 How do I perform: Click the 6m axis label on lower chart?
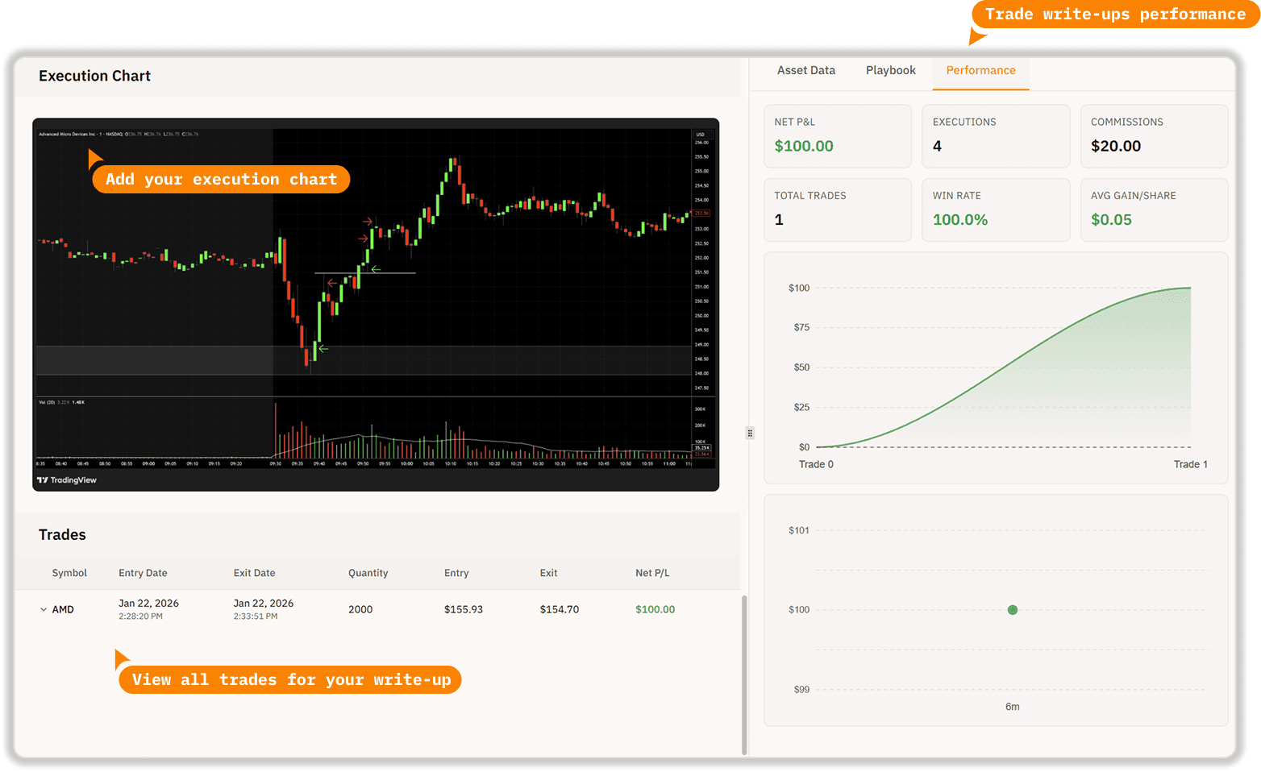point(1013,707)
